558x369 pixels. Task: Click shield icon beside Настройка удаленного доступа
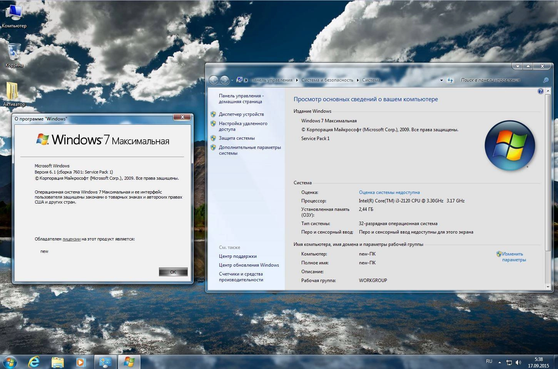coord(213,124)
